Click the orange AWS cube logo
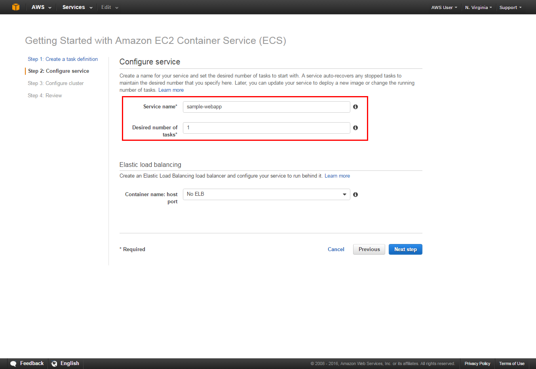This screenshot has width=536, height=369. [16, 7]
